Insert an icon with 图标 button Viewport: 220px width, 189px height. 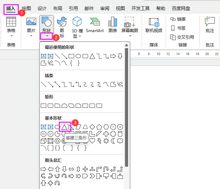pos(62,28)
